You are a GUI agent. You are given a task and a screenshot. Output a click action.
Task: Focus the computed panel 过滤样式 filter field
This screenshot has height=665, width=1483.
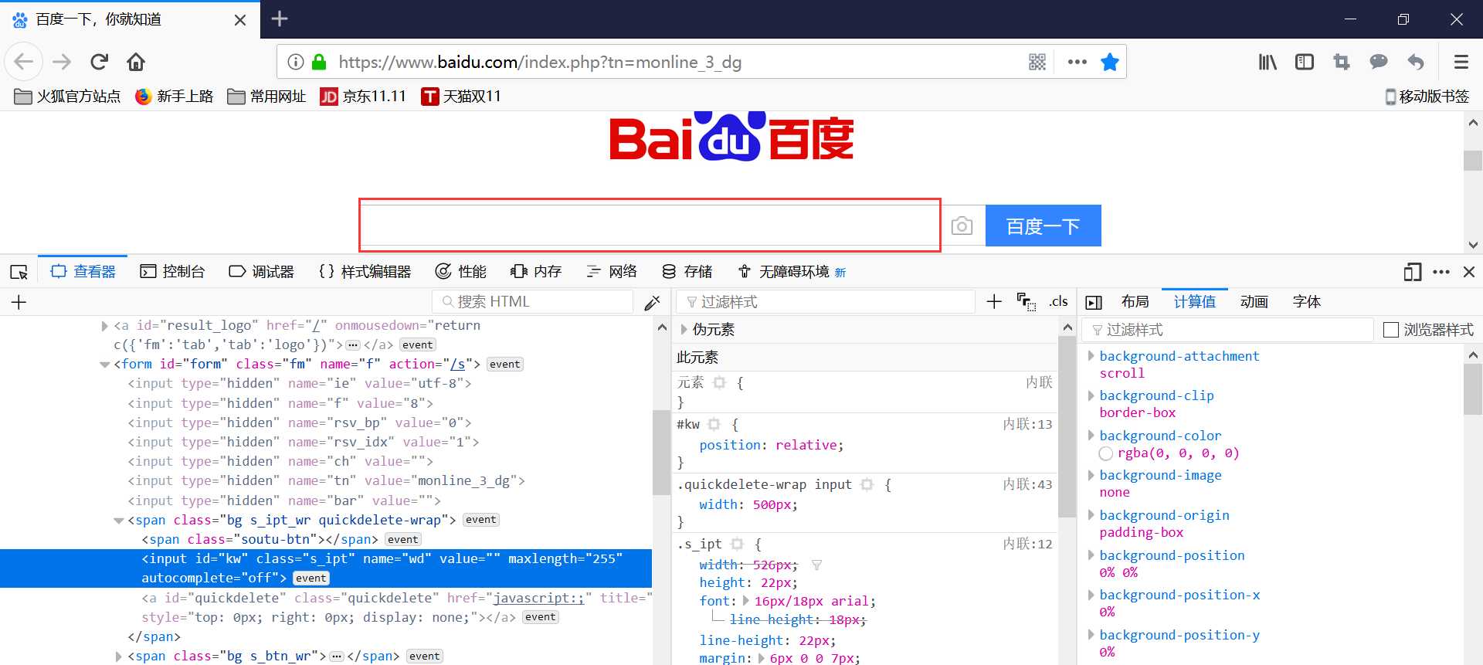[x=1228, y=330]
